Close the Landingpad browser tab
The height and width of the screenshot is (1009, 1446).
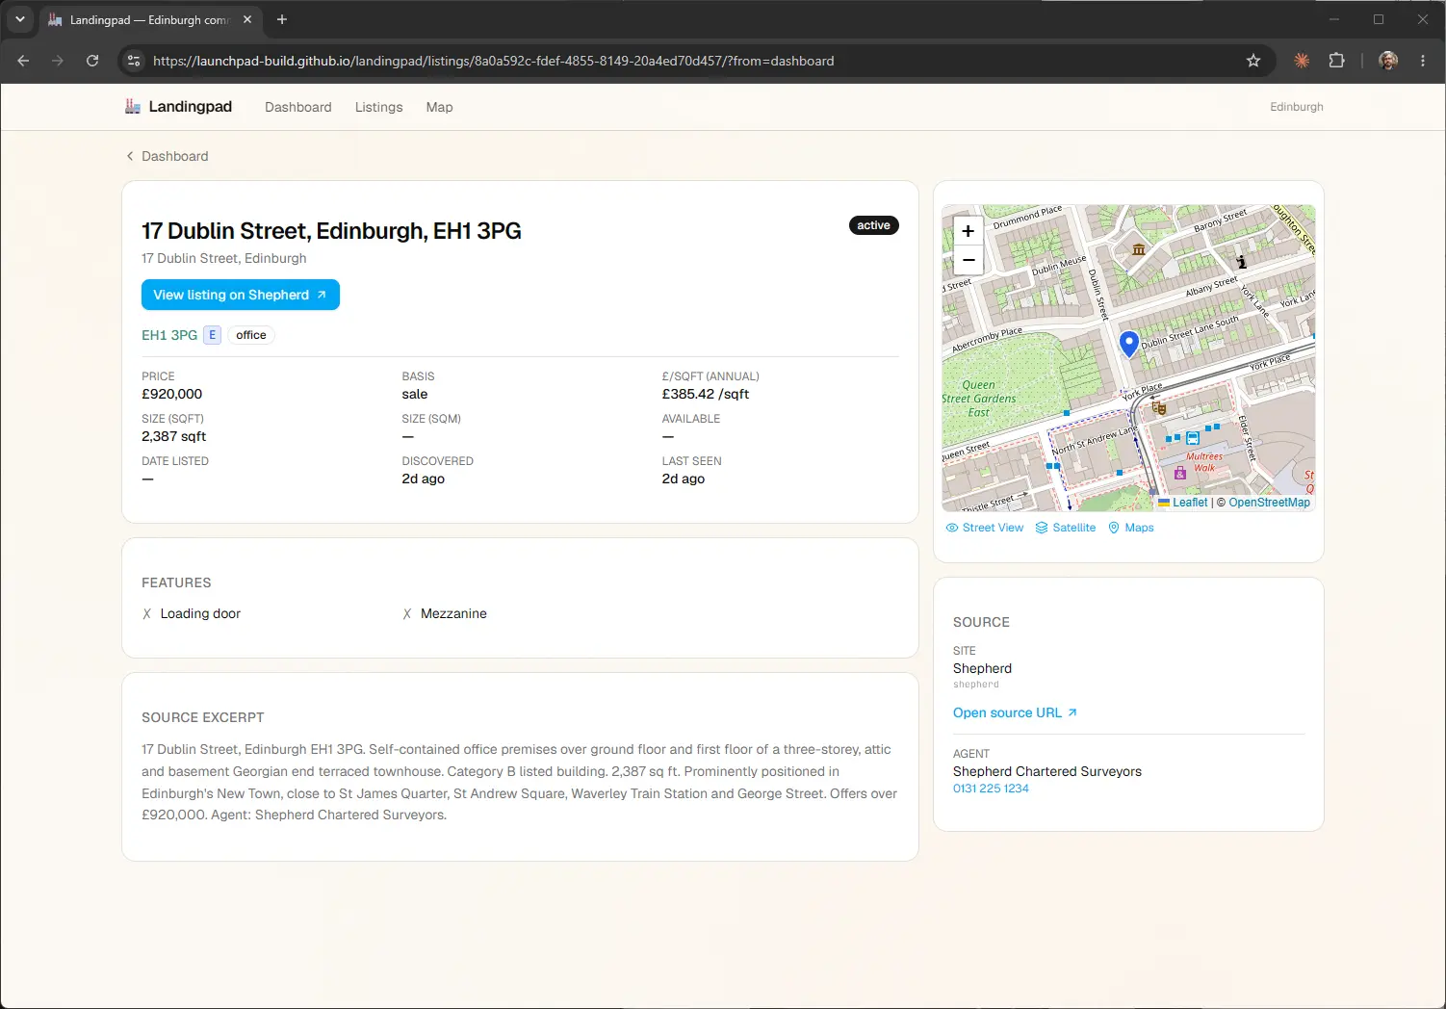click(247, 19)
